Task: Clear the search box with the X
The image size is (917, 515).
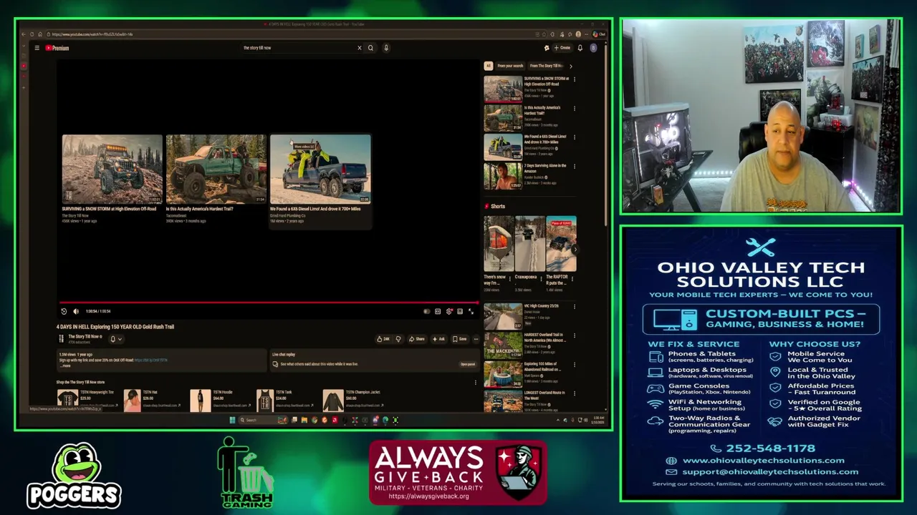Action: click(x=360, y=48)
